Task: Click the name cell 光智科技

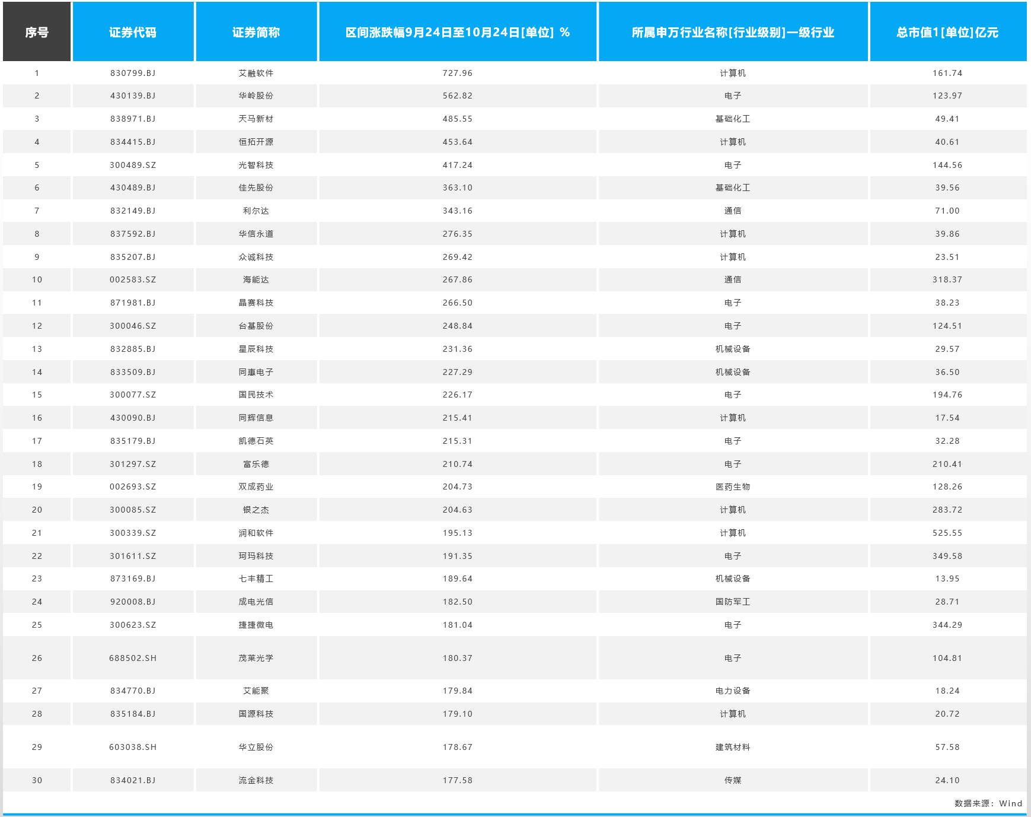Action: [256, 165]
